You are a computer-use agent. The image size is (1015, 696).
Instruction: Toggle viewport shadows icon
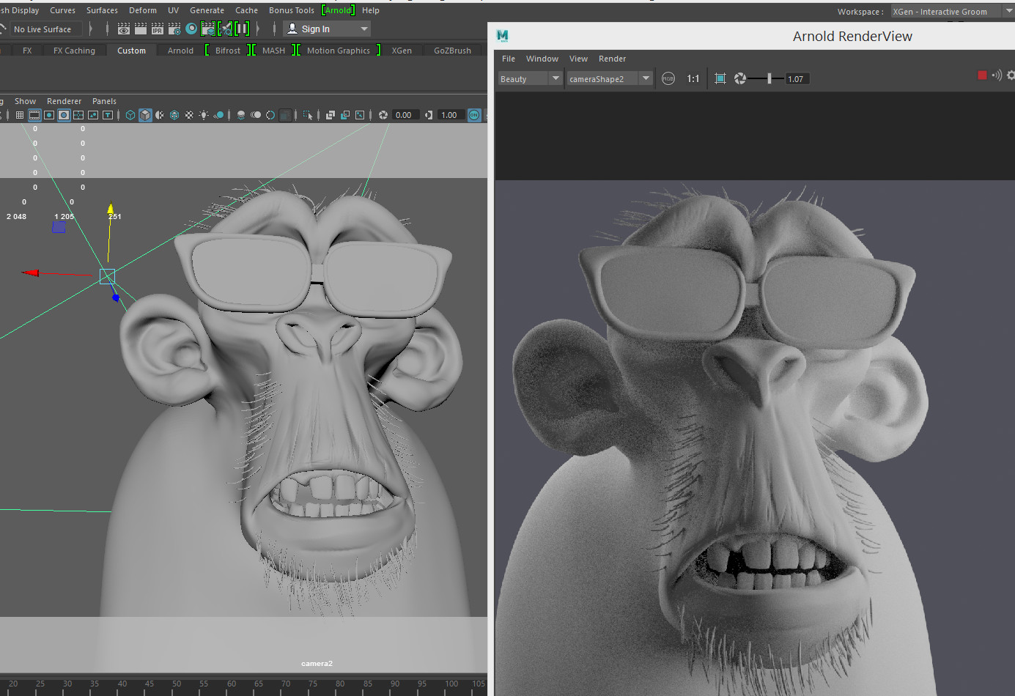[x=218, y=115]
